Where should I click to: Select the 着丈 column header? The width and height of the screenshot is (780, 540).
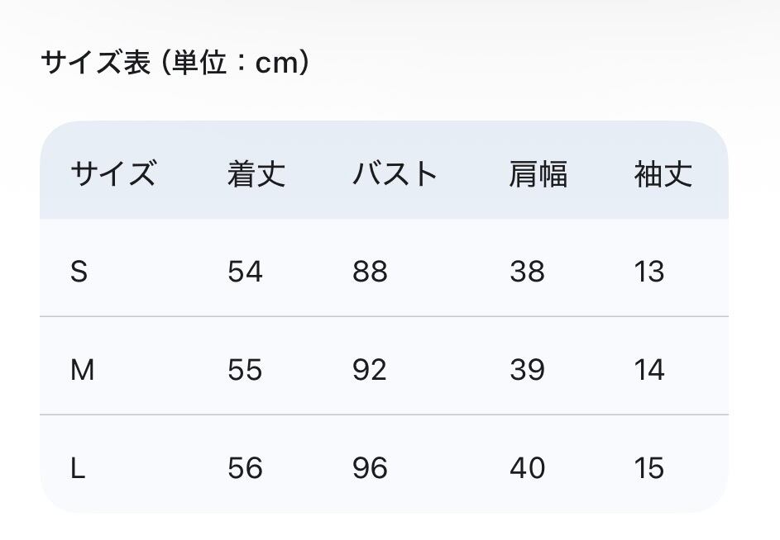pyautogui.click(x=256, y=174)
